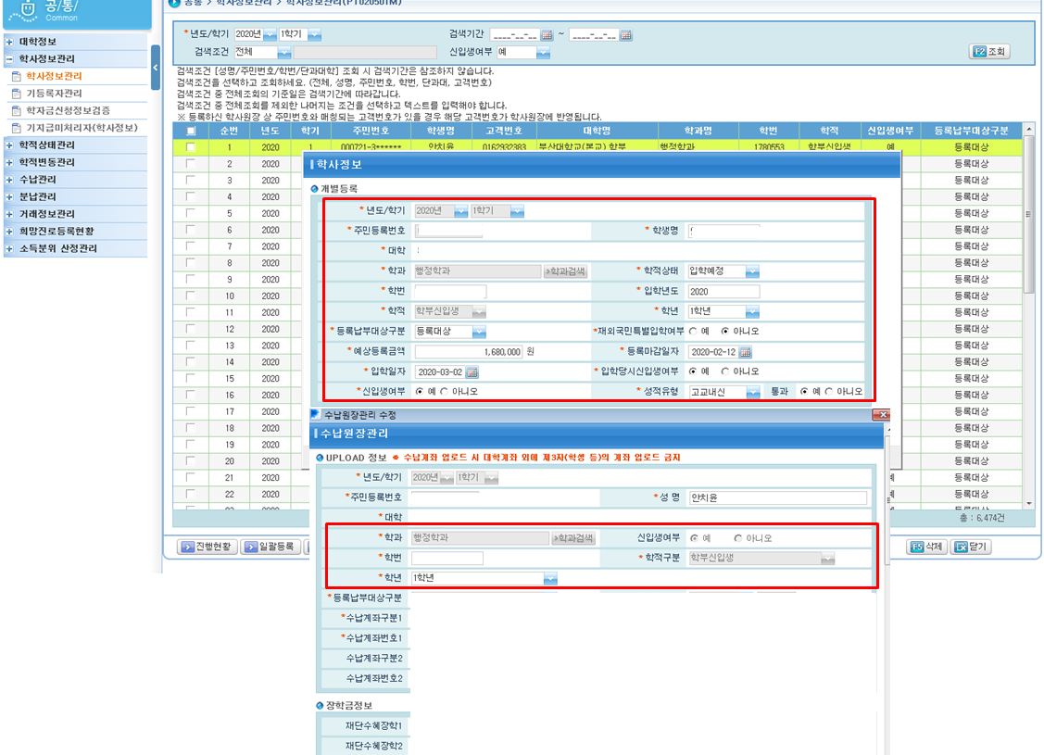Screen dimensions: 1044x755
Task: Open the 등록납부대상구분 dropdown in 학사정보
Action: 479,332
